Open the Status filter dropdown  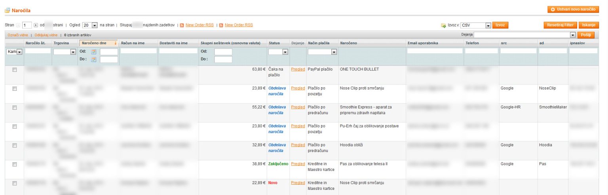pos(278,52)
